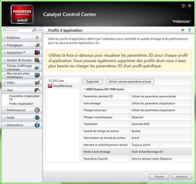Screen dimensions: 196x184
Task: Click the Toujours activé value
Action: coord(141,145)
